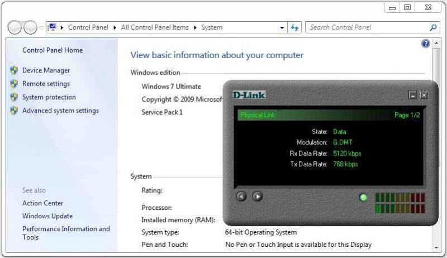Image resolution: width=447 pixels, height=258 pixels.
Task: Click the shield icon beside System protection
Action: (x=13, y=97)
